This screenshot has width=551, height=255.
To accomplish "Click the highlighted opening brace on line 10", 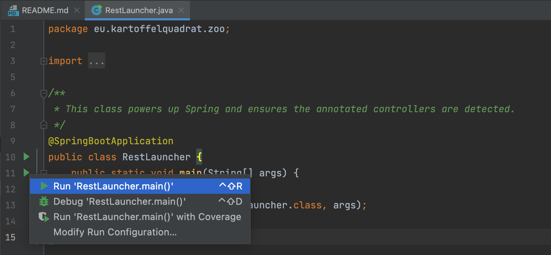I will tap(199, 157).
